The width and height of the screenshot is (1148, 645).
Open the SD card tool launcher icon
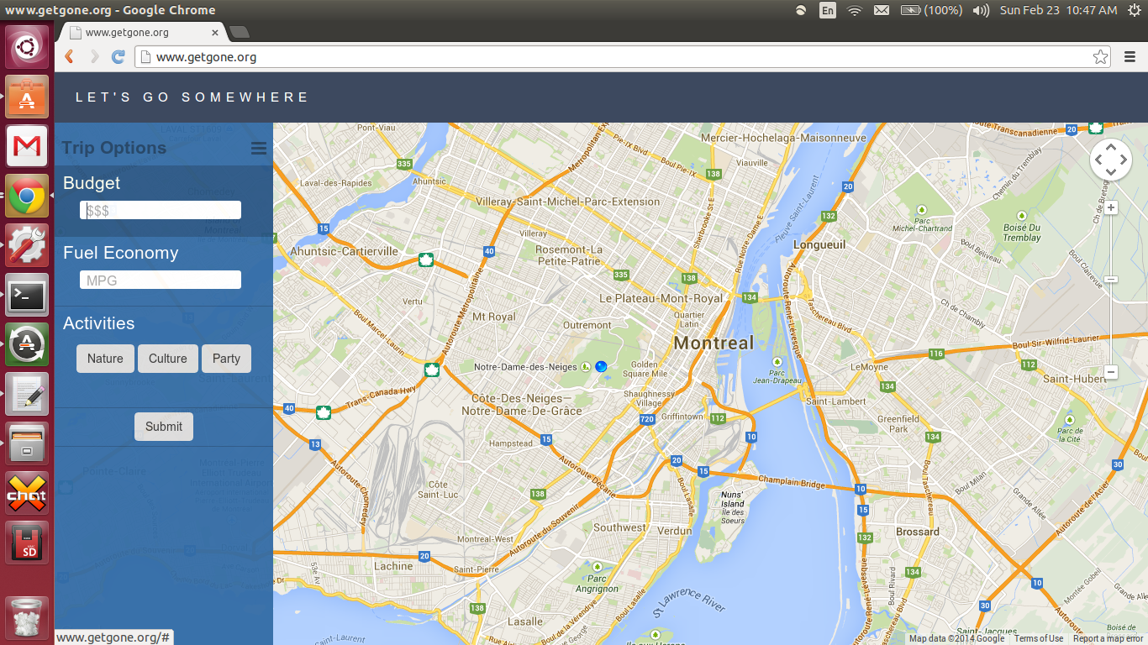pos(27,543)
